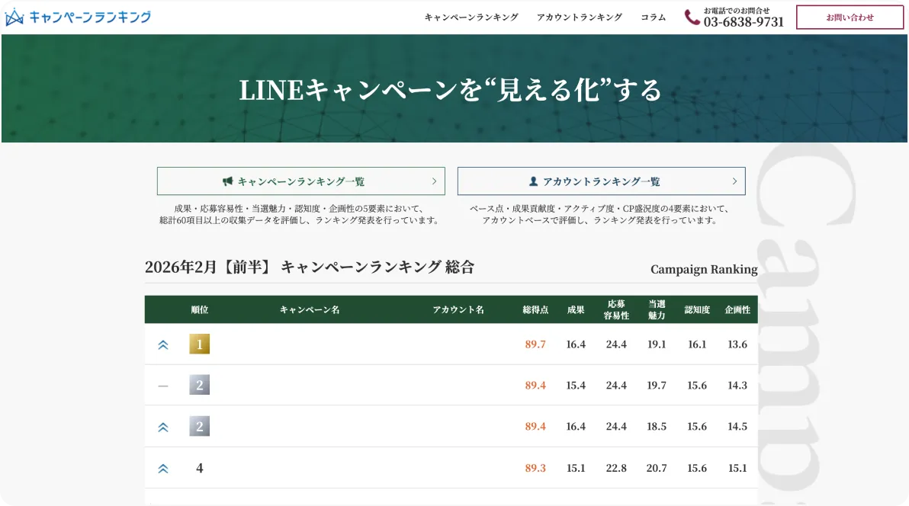Click the キャンペーンランキング site logo icon
The width and height of the screenshot is (909, 506).
(14, 15)
